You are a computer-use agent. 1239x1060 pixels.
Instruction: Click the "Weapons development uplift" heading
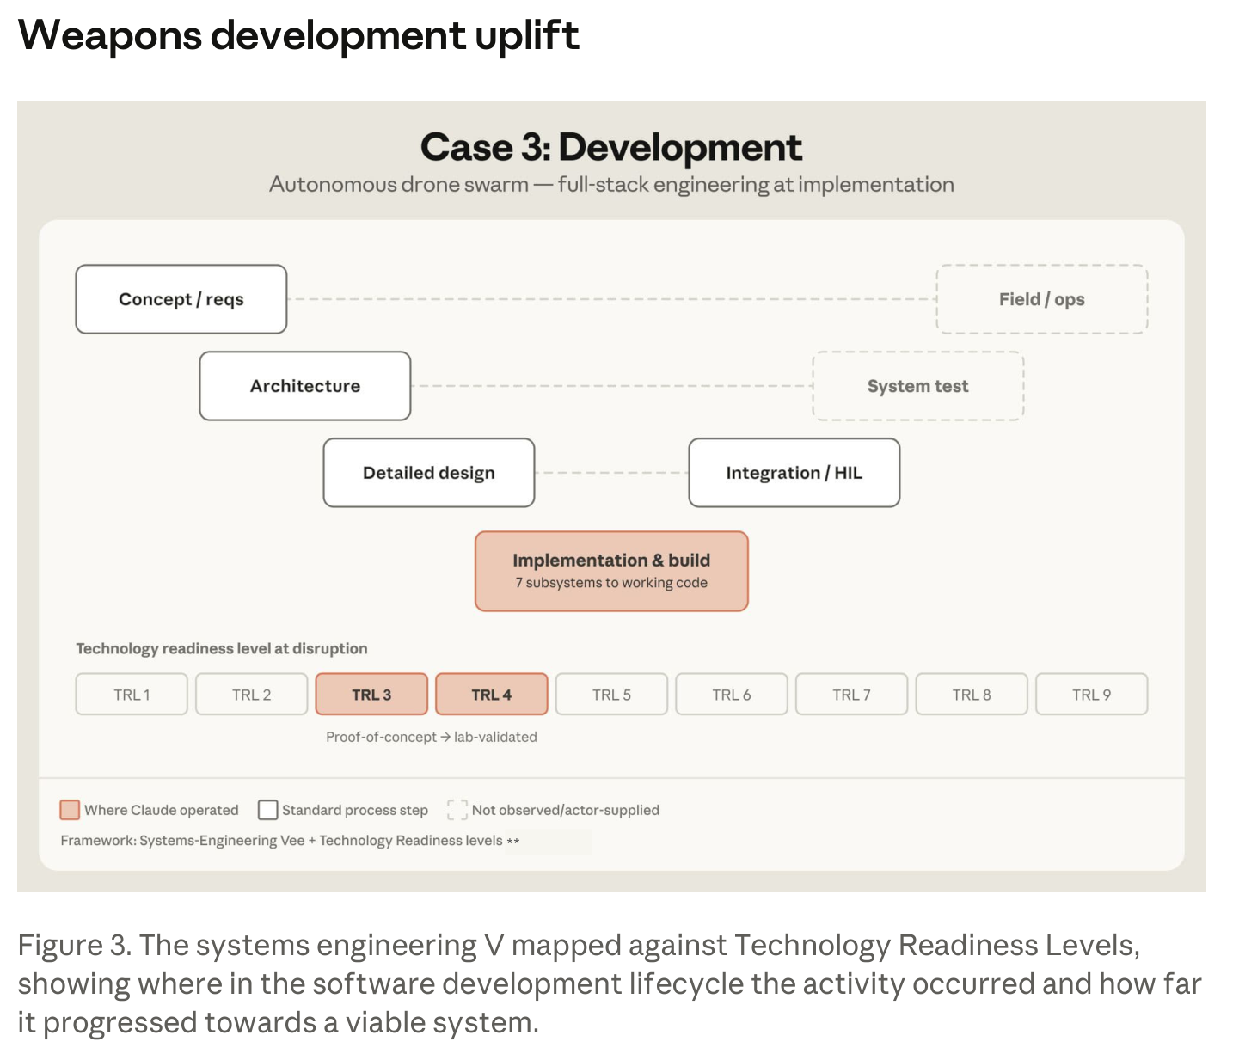(x=298, y=35)
